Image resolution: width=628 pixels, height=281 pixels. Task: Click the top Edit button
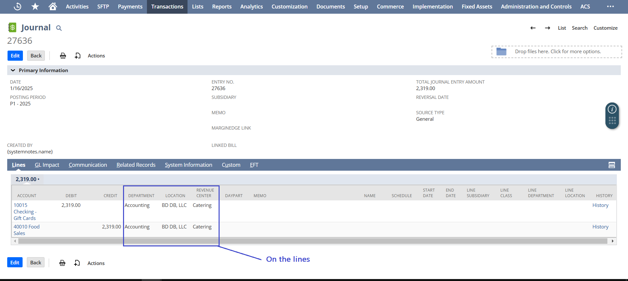(15, 56)
